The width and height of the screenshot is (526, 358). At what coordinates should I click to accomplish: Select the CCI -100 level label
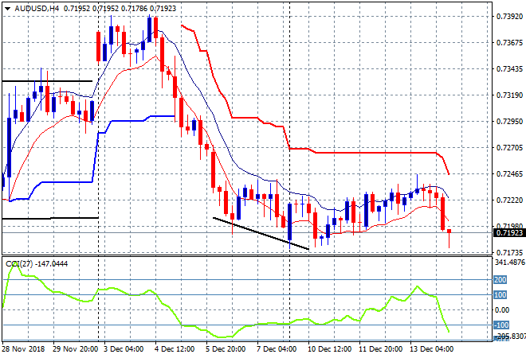(x=500, y=325)
